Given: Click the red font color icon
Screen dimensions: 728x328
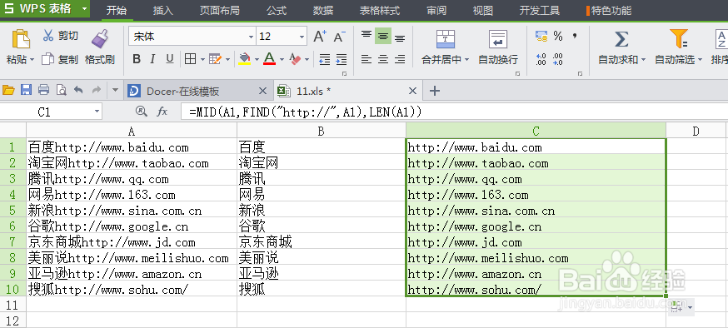Looking at the screenshot, I should click(269, 59).
